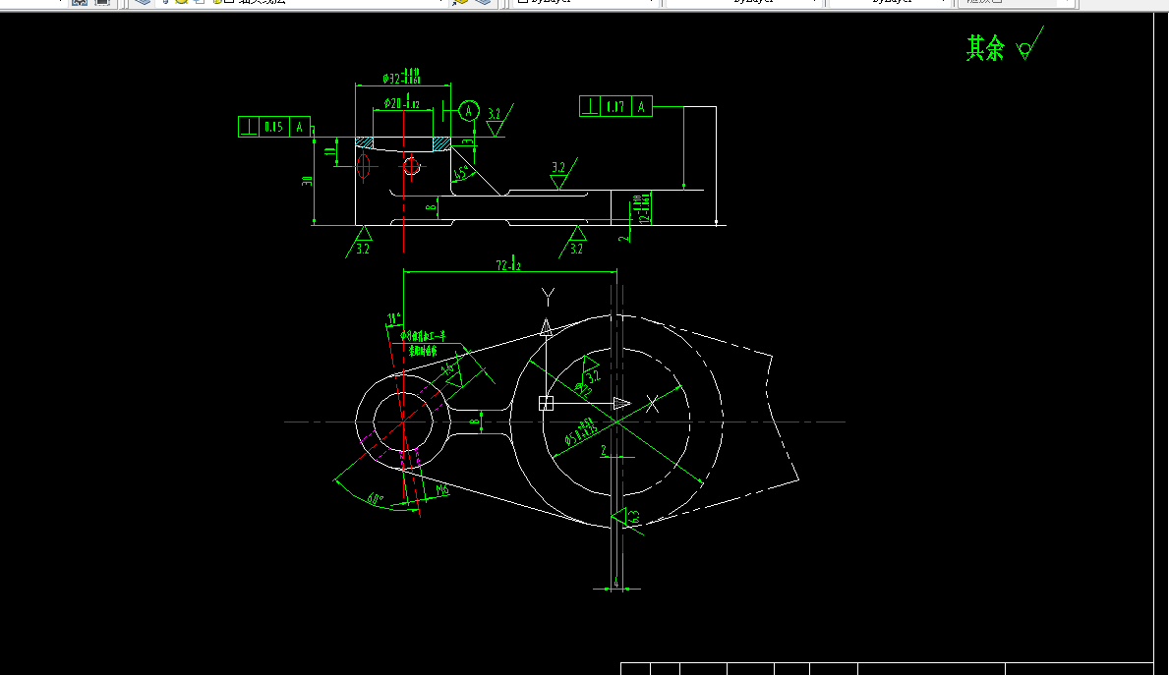Select the 其余 text label
Image resolution: width=1169 pixels, height=675 pixels.
(x=985, y=48)
